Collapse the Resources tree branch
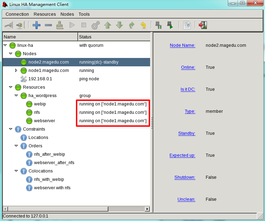 click(11, 87)
